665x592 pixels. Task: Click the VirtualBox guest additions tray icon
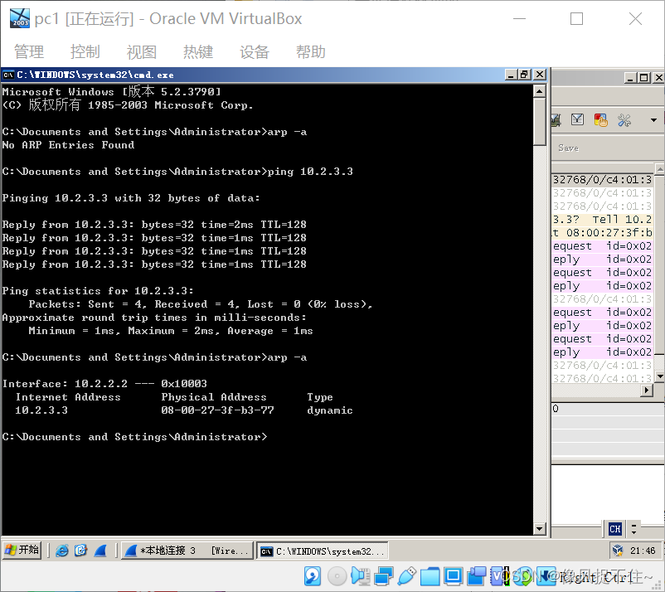(618, 551)
